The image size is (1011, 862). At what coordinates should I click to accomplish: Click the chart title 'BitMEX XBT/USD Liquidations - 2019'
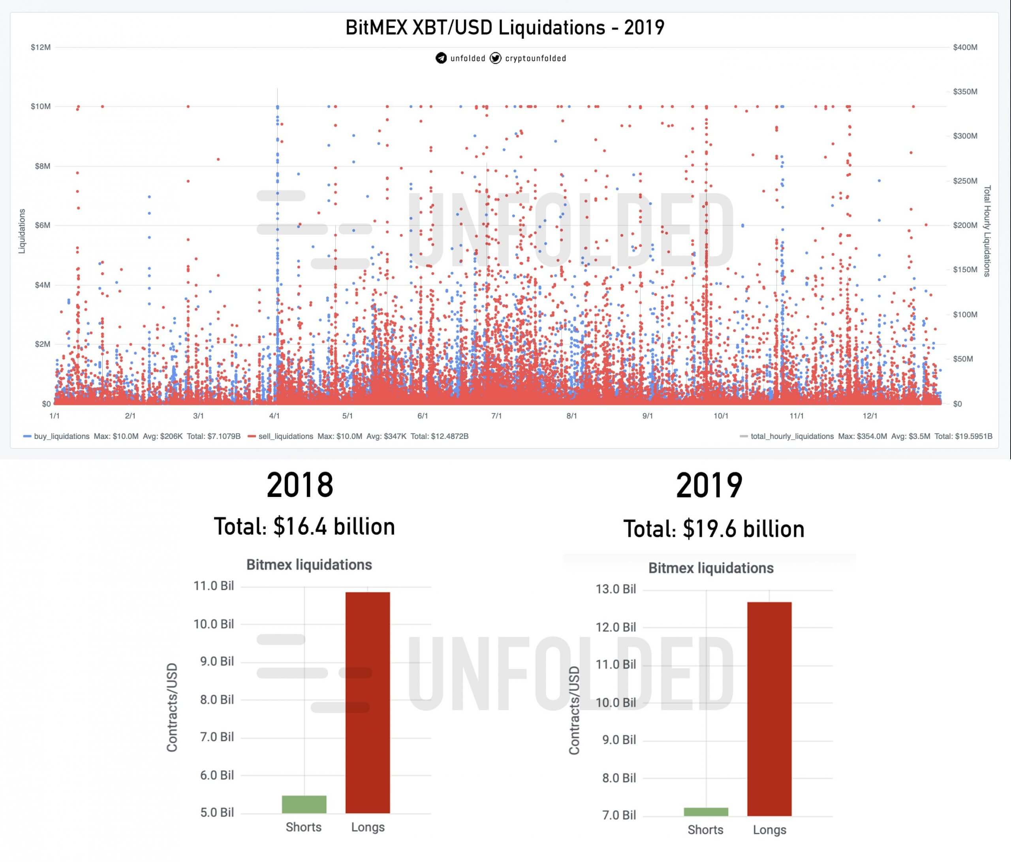pos(505,27)
